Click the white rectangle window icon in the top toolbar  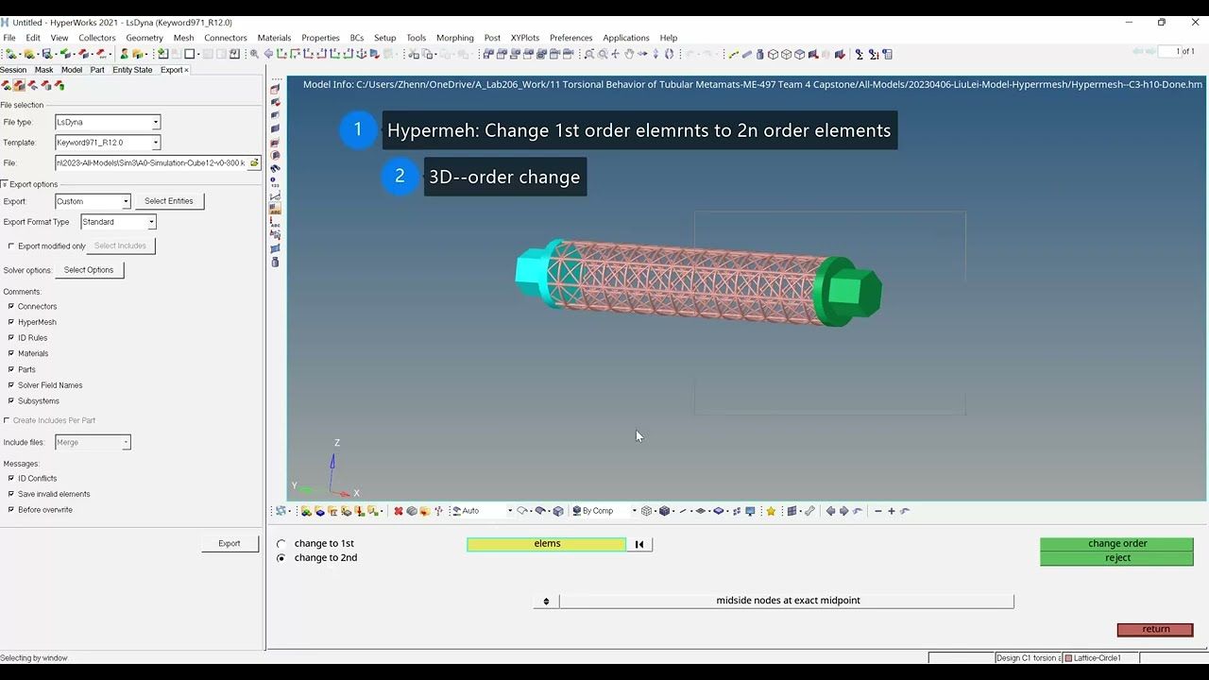tap(189, 54)
